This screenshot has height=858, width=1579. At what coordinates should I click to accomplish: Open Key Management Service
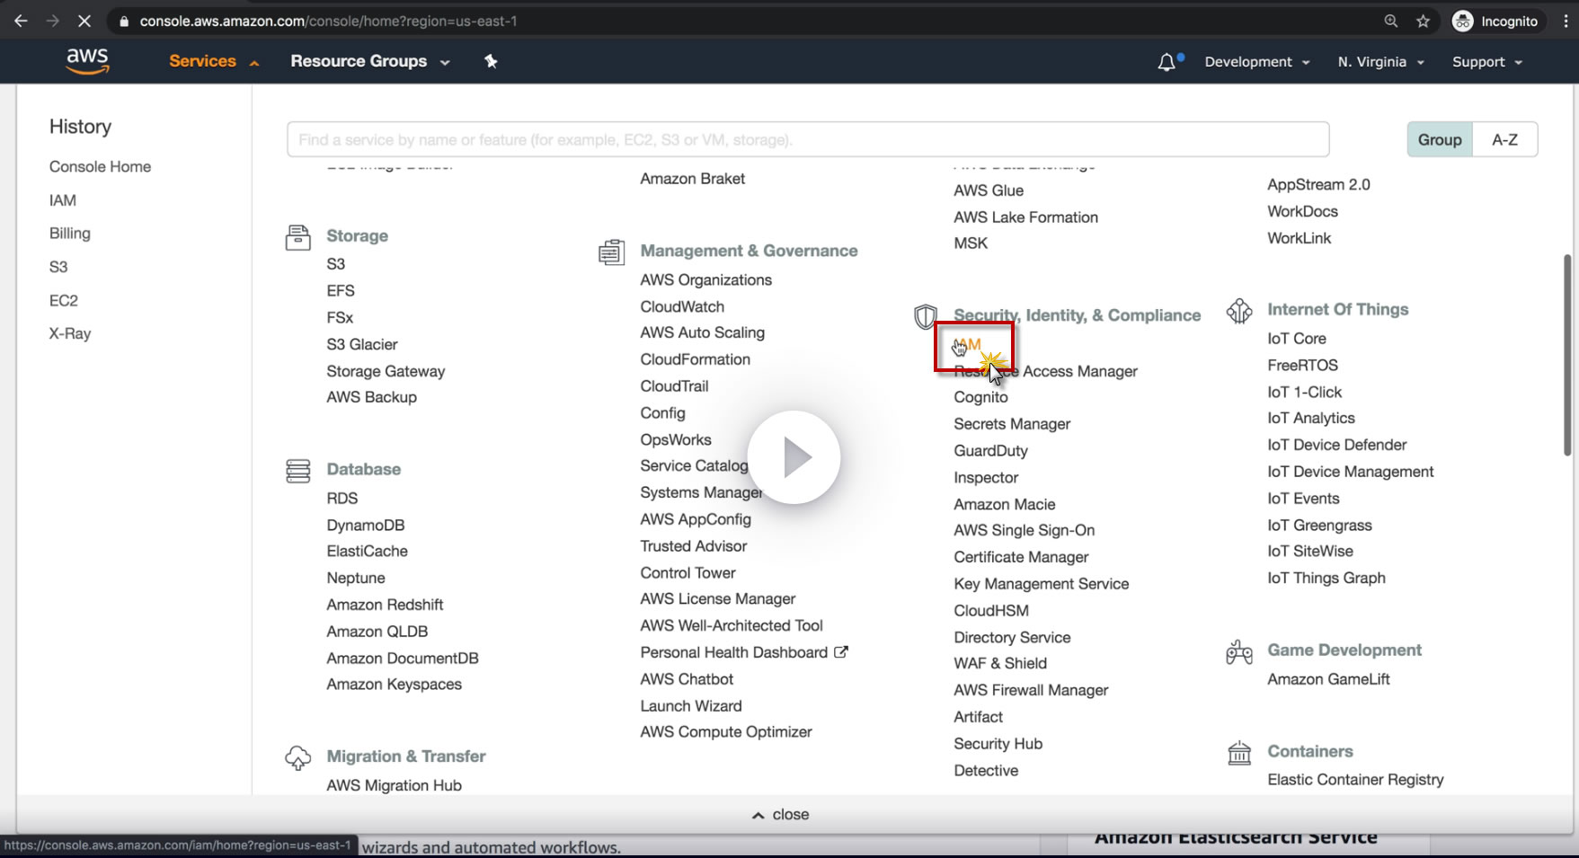[1041, 584]
